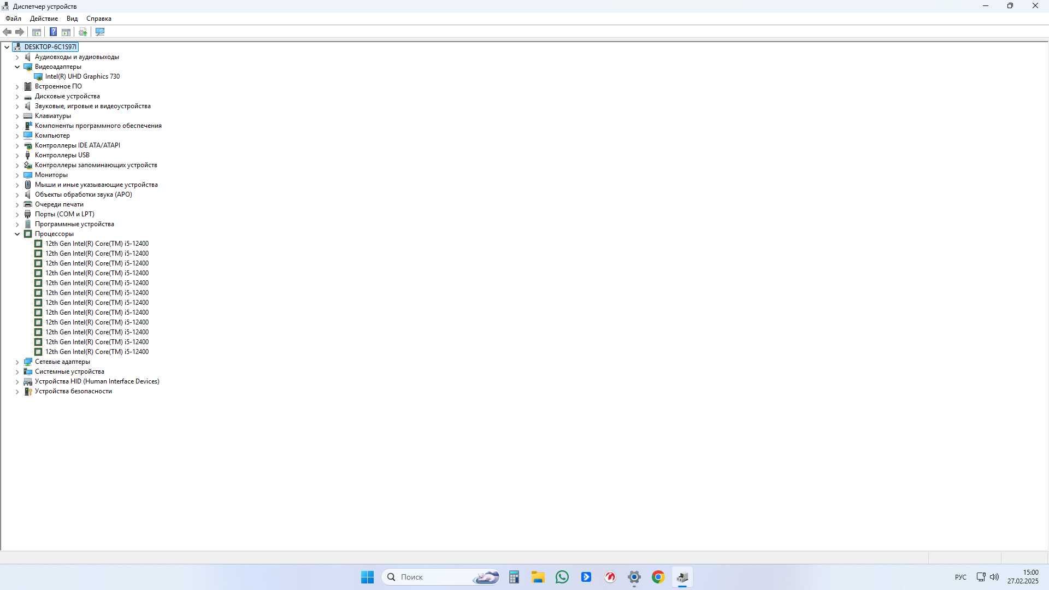Image resolution: width=1049 pixels, height=590 pixels.
Task: Select Intel(R) UHD Graphics 730 device
Action: pyautogui.click(x=82, y=76)
